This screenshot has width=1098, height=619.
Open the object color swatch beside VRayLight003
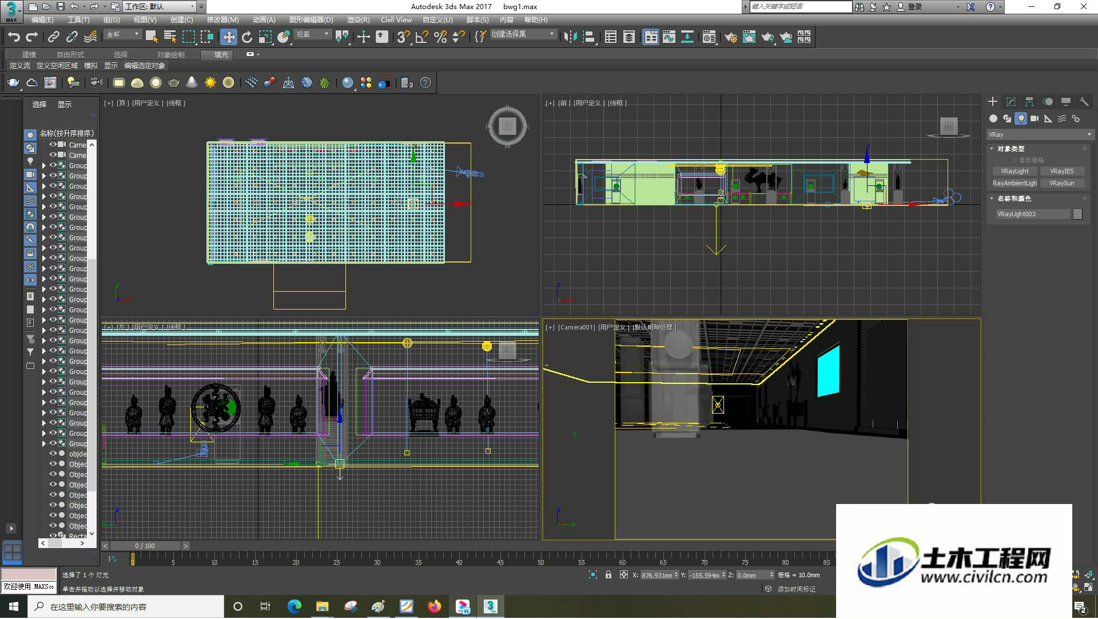(1077, 214)
